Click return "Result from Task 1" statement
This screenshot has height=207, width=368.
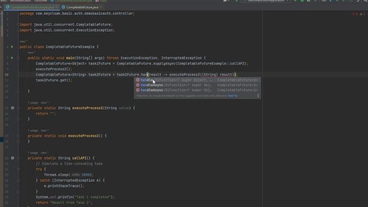coord(64,202)
